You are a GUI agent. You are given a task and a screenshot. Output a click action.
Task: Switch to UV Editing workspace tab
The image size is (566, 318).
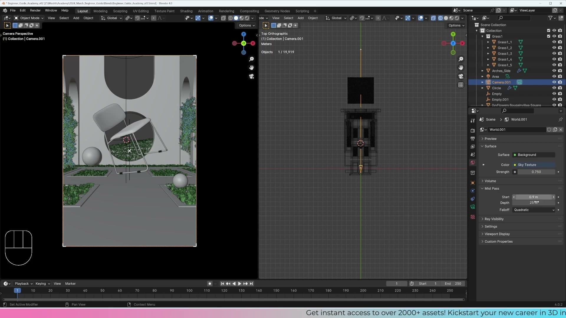(x=141, y=11)
